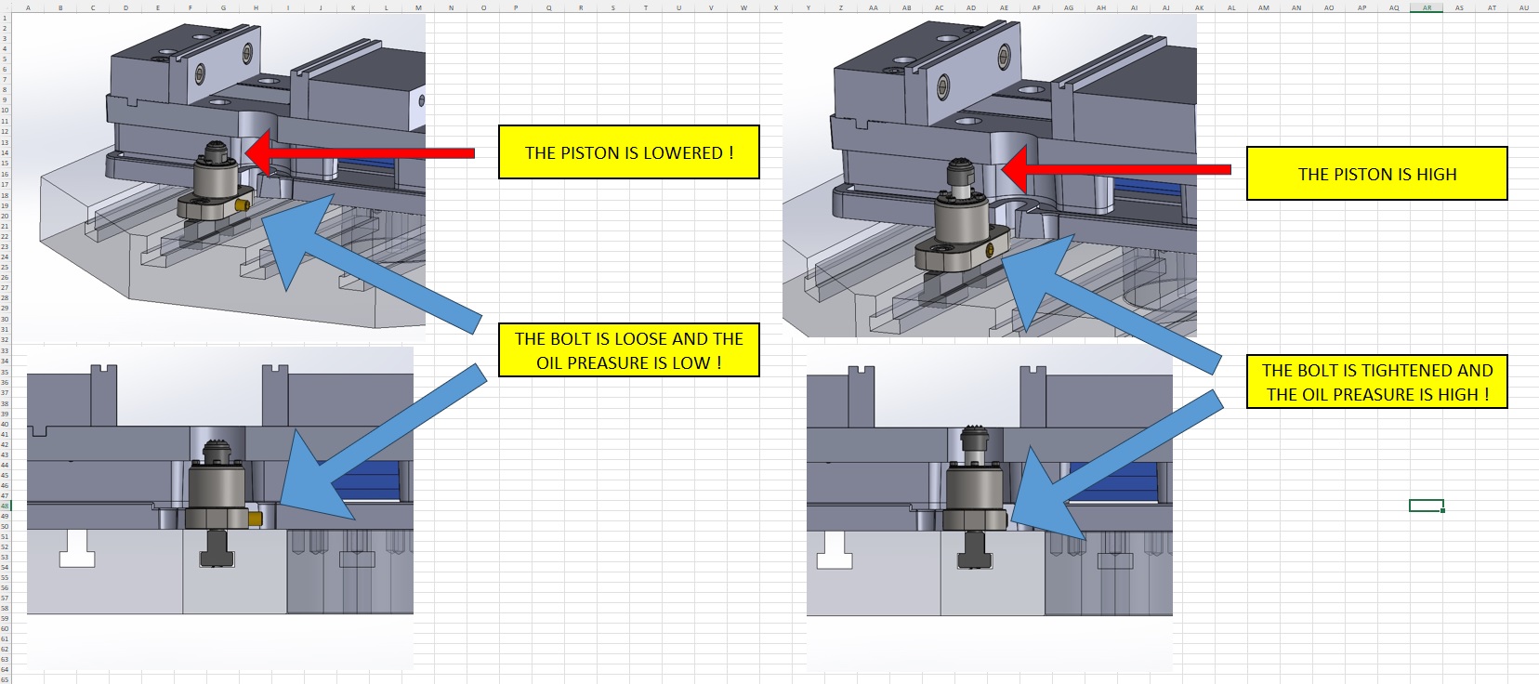Select row 1 header
The image size is (1539, 684).
click(x=5, y=18)
